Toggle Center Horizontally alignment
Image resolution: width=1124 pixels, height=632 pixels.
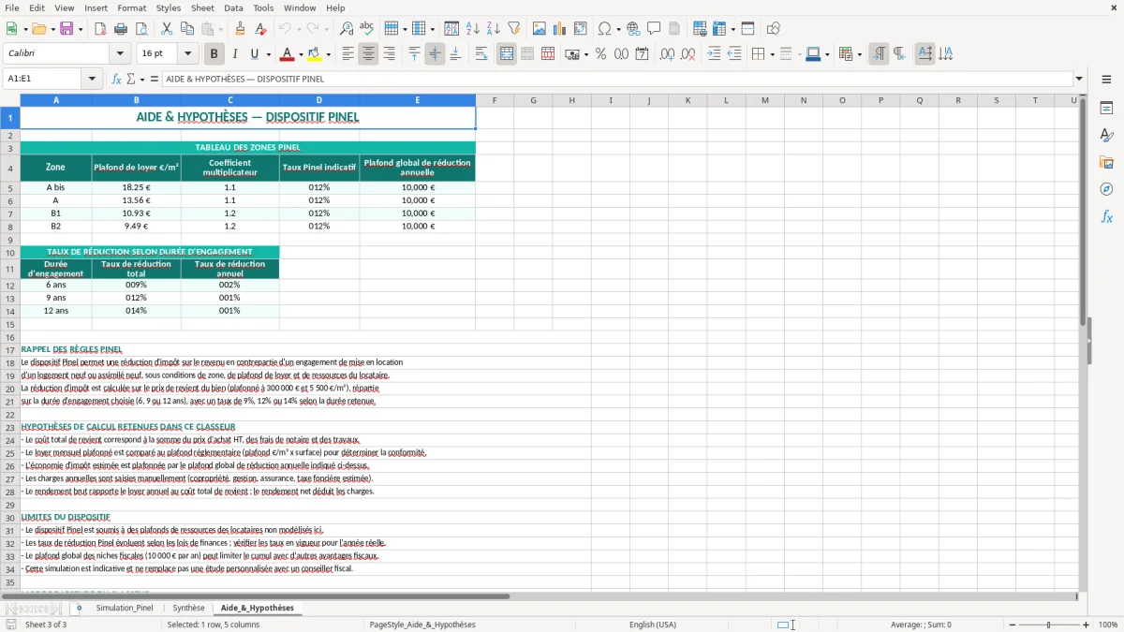pos(368,54)
